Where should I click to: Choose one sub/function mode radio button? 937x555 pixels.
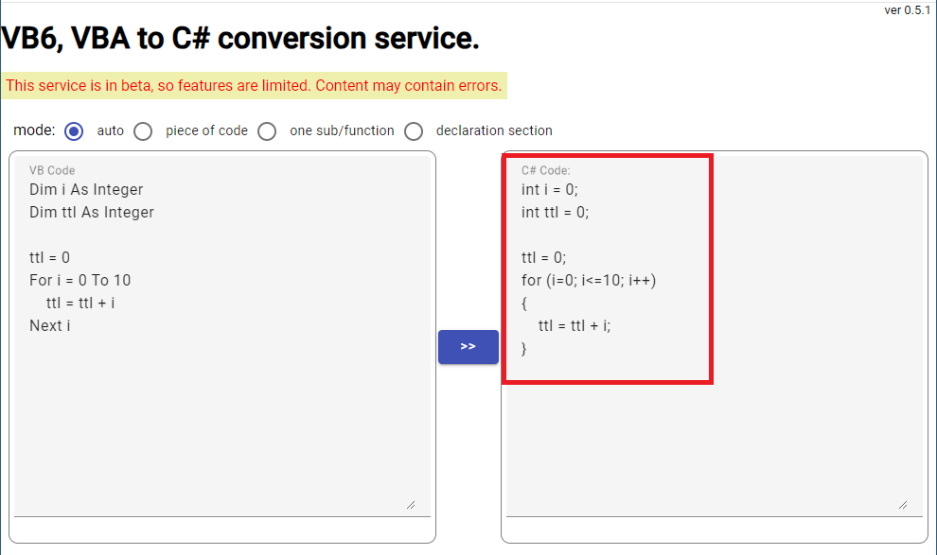[x=267, y=131]
